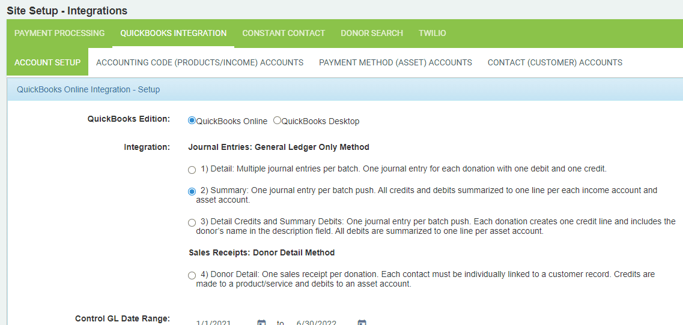Open Accounting Code (Products/Income) Accounts sub-tab

[199, 62]
